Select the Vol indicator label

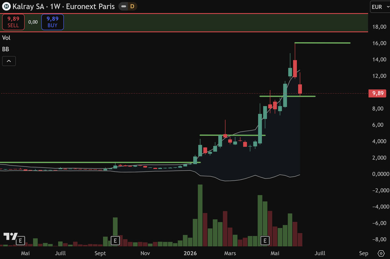(x=6, y=38)
